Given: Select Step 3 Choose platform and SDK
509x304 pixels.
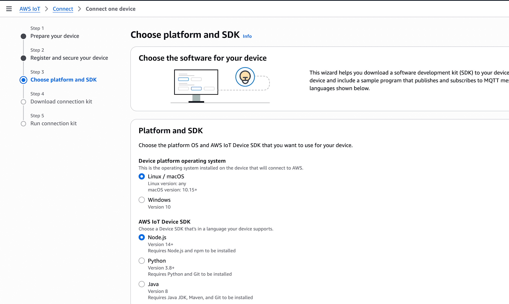Looking at the screenshot, I should pos(64,80).
